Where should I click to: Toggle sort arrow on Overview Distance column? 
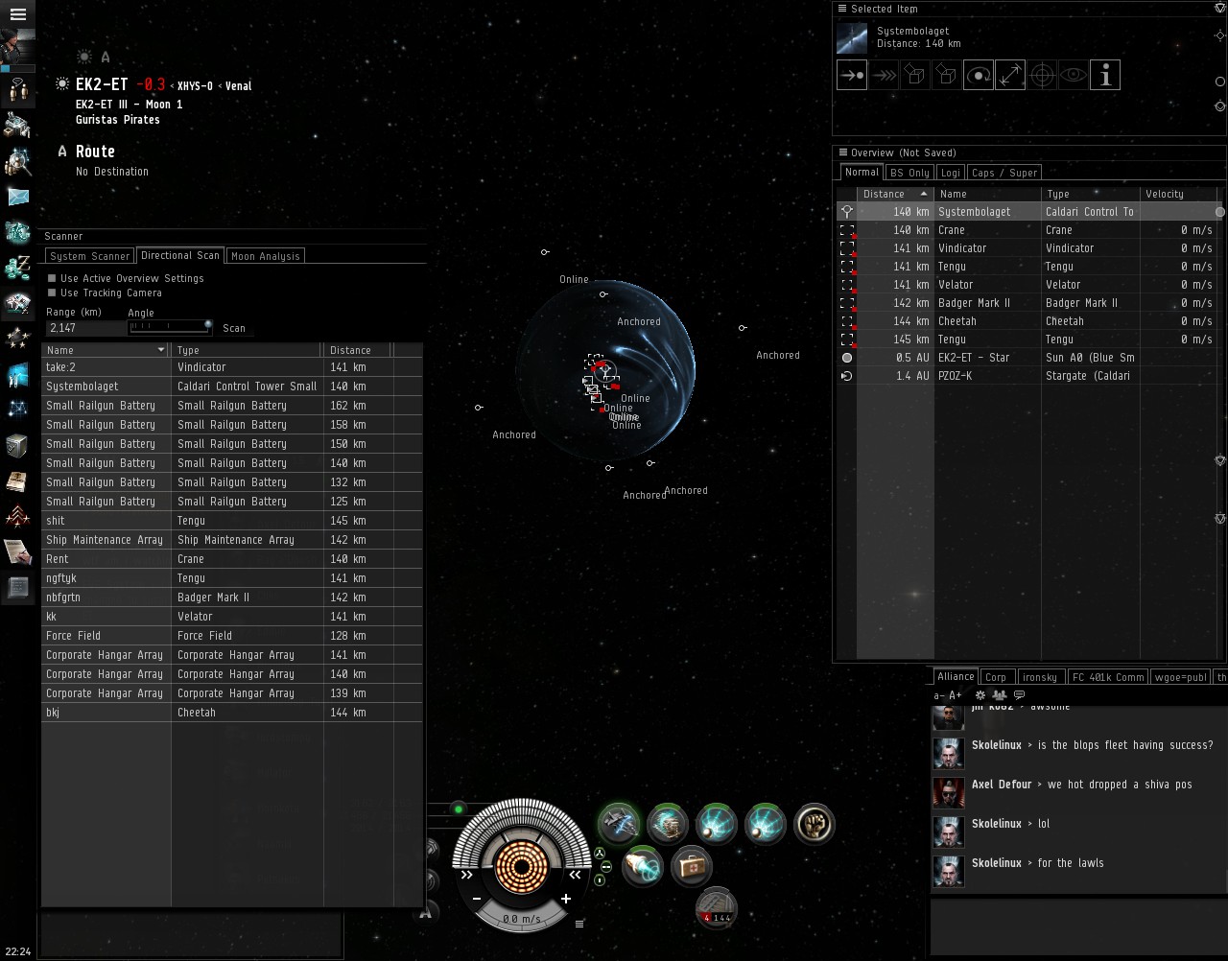(924, 194)
